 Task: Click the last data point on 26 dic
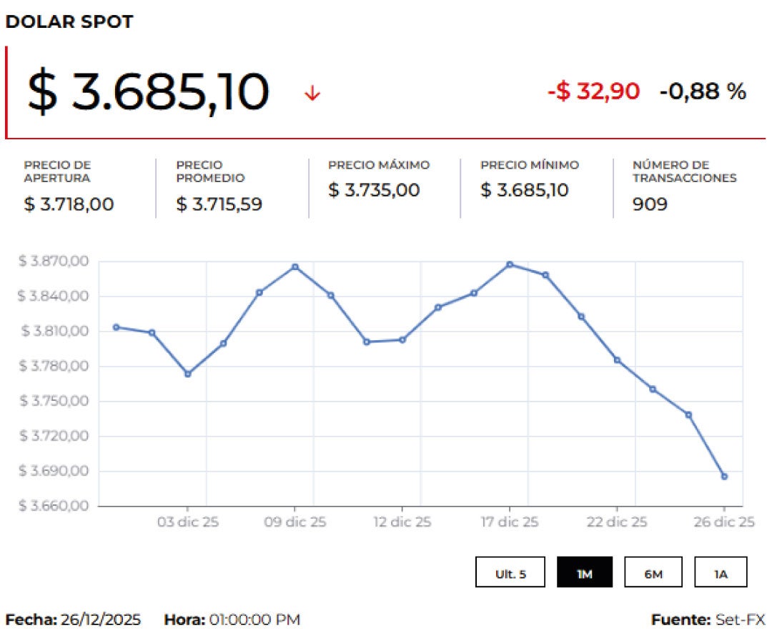point(724,477)
